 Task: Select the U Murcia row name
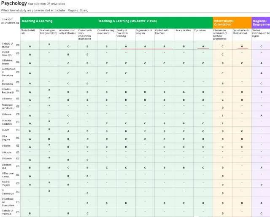click(7, 153)
